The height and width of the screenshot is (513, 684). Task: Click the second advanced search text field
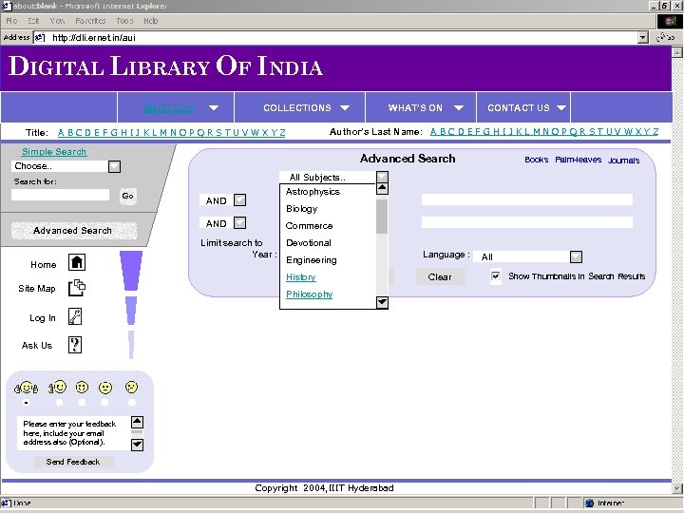(527, 222)
